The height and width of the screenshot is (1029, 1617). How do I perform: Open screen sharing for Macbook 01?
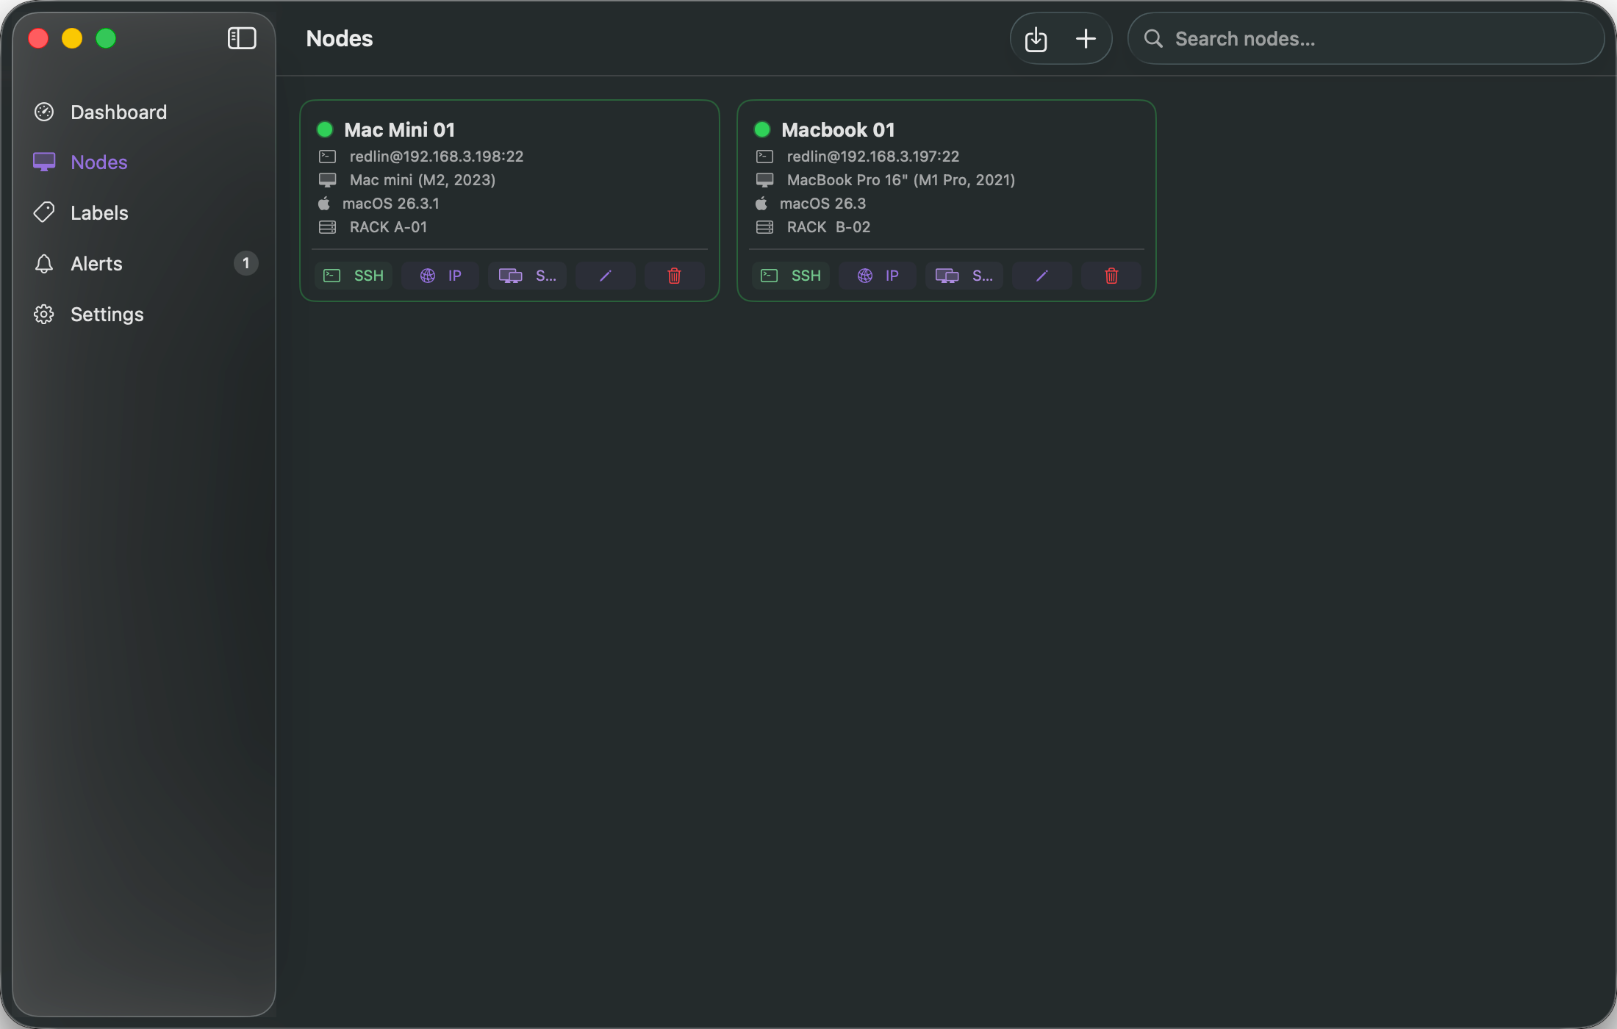pos(964,276)
